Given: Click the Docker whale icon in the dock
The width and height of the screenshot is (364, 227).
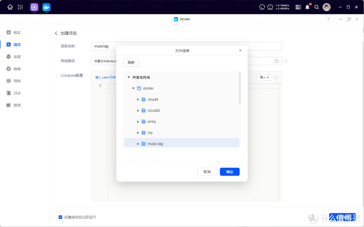Looking at the screenshot, I should (46, 7).
